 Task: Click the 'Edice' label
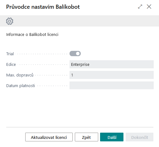11,65
